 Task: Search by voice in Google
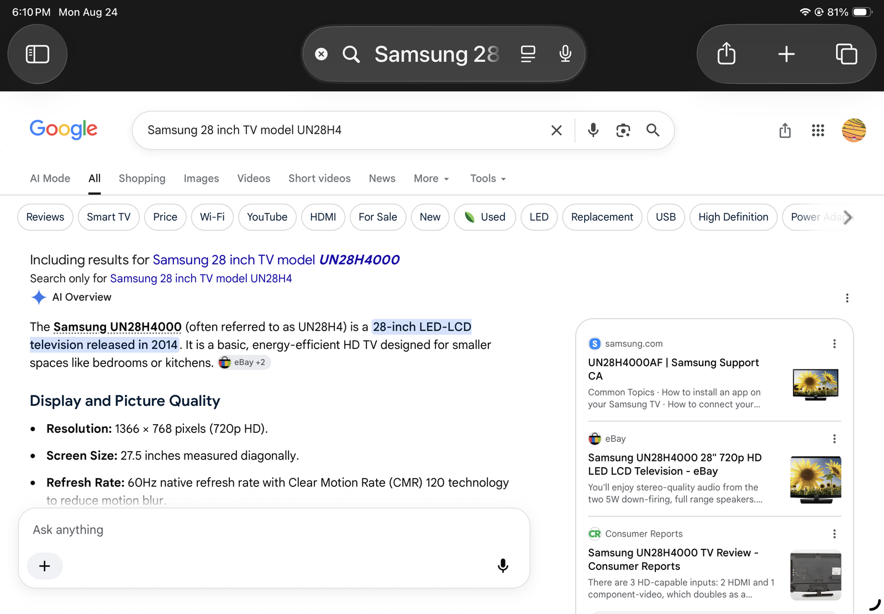pos(593,130)
